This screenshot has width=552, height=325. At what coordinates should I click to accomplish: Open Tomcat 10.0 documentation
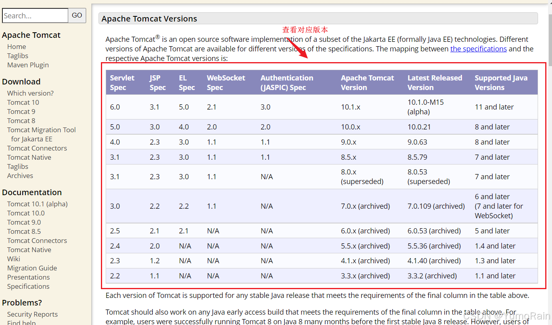pyautogui.click(x=26, y=213)
